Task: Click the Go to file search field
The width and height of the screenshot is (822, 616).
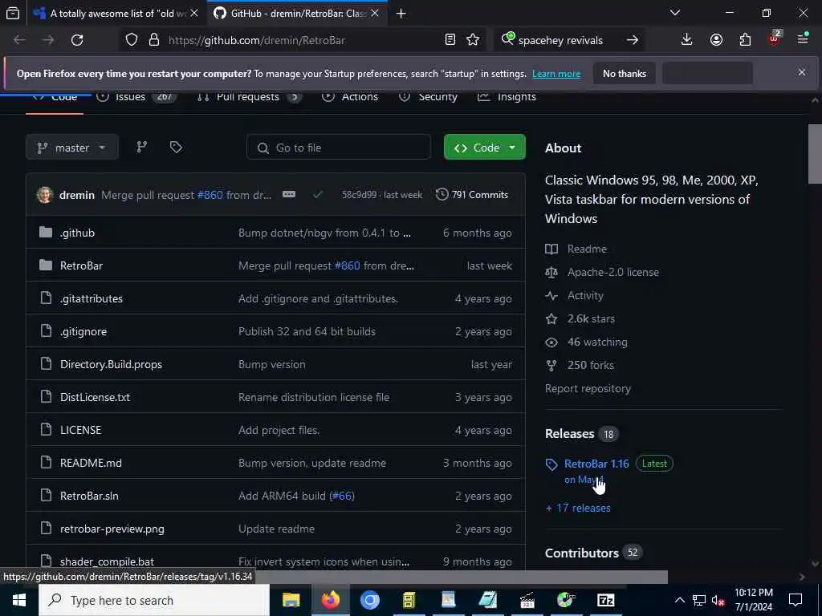Action: coord(339,148)
